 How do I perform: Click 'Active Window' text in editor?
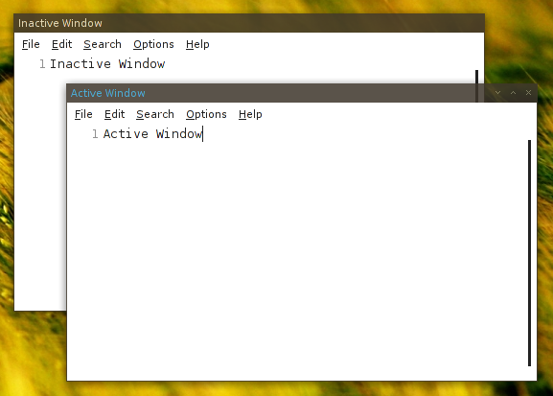click(x=152, y=134)
